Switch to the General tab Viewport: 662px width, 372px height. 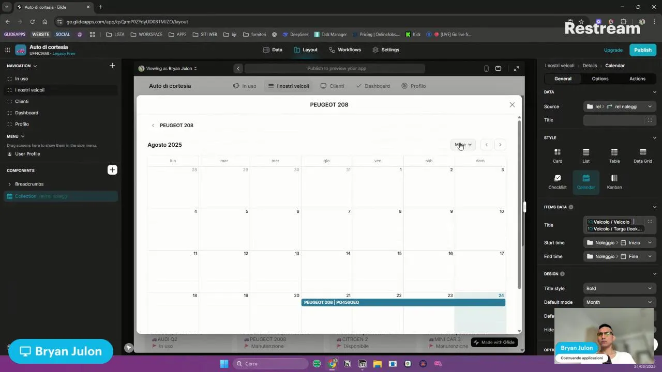[x=563, y=79]
